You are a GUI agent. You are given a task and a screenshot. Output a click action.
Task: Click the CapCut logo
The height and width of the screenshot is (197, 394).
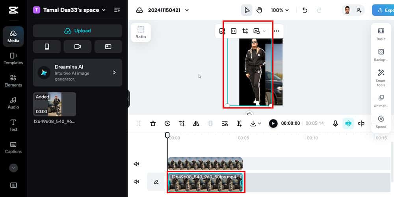pyautogui.click(x=13, y=10)
